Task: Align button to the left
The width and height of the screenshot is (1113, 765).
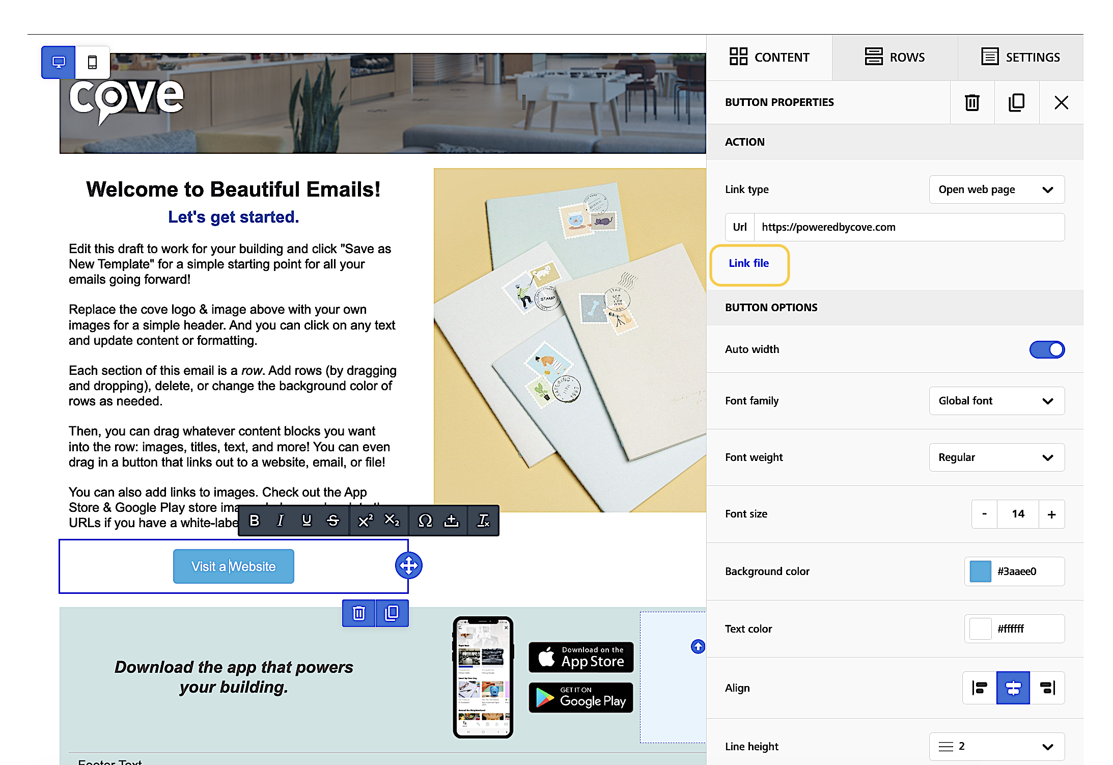Action: (x=979, y=688)
